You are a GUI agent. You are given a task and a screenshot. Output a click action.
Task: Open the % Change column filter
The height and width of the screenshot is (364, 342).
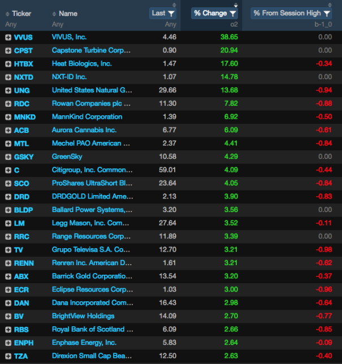click(x=214, y=13)
